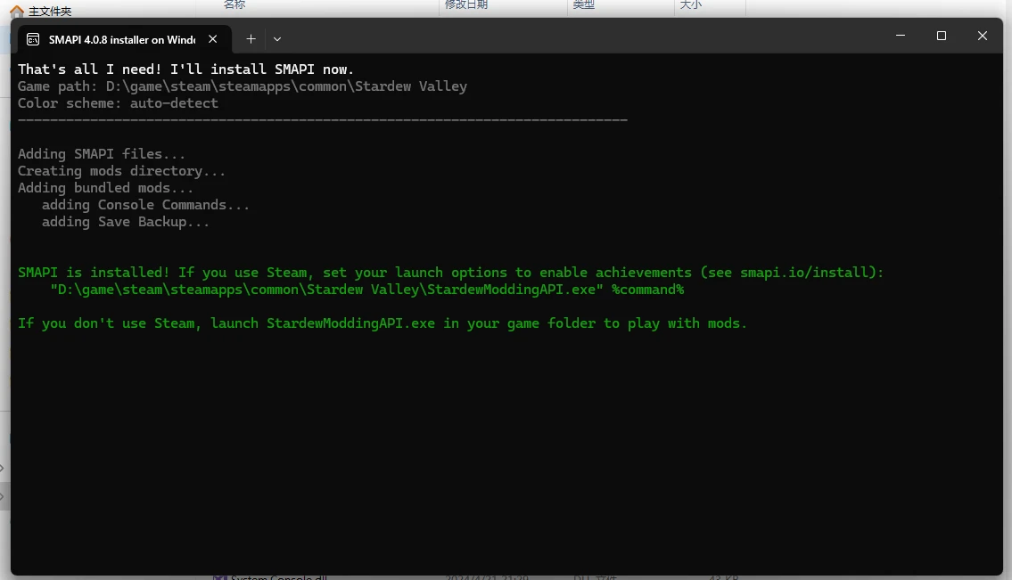Click the 'adding Save Backup...' line

point(126,221)
